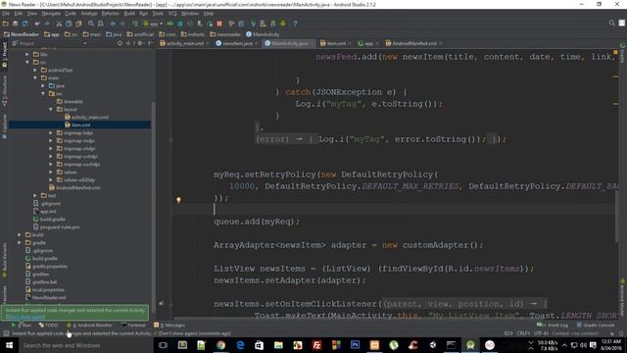The image size is (627, 353).
Task: Click the Save All toolbar icon
Action: (16, 24)
